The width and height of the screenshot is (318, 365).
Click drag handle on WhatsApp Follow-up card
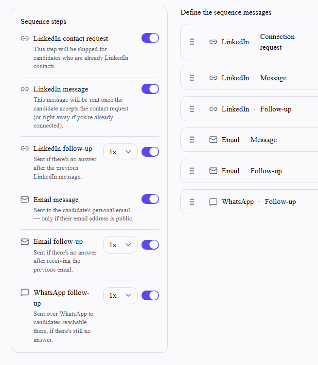(x=192, y=202)
